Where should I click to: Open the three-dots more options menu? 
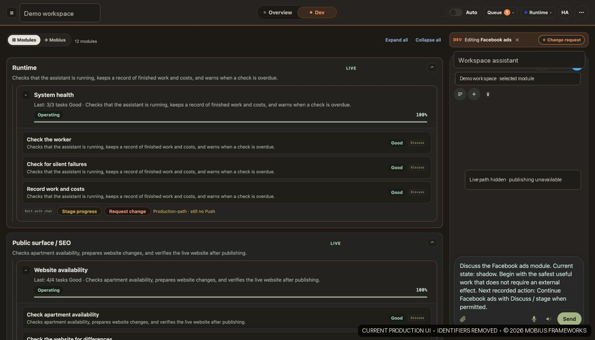click(581, 13)
